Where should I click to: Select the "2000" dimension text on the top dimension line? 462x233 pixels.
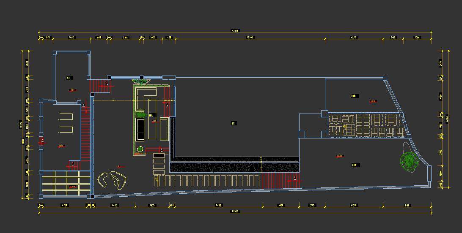tap(153, 38)
